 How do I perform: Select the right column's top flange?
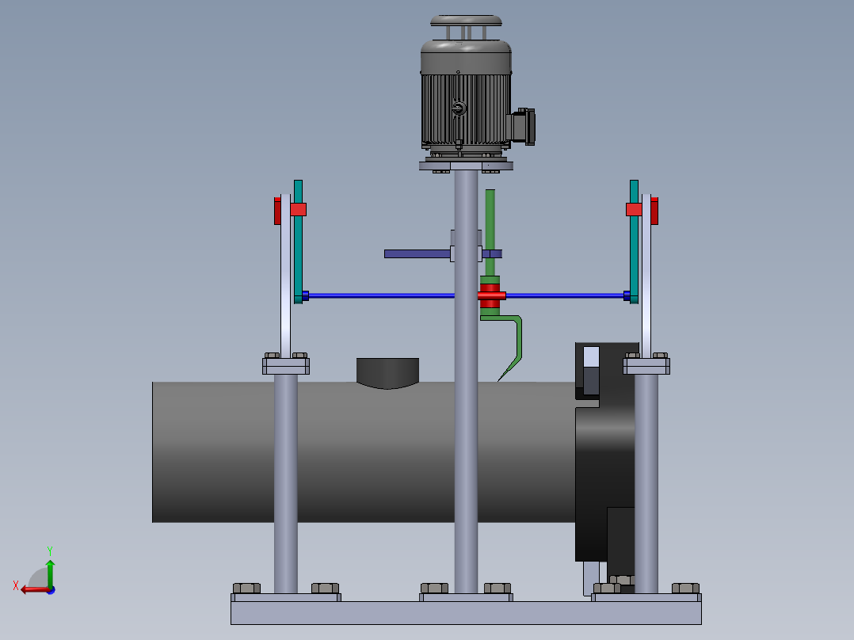[646, 366]
